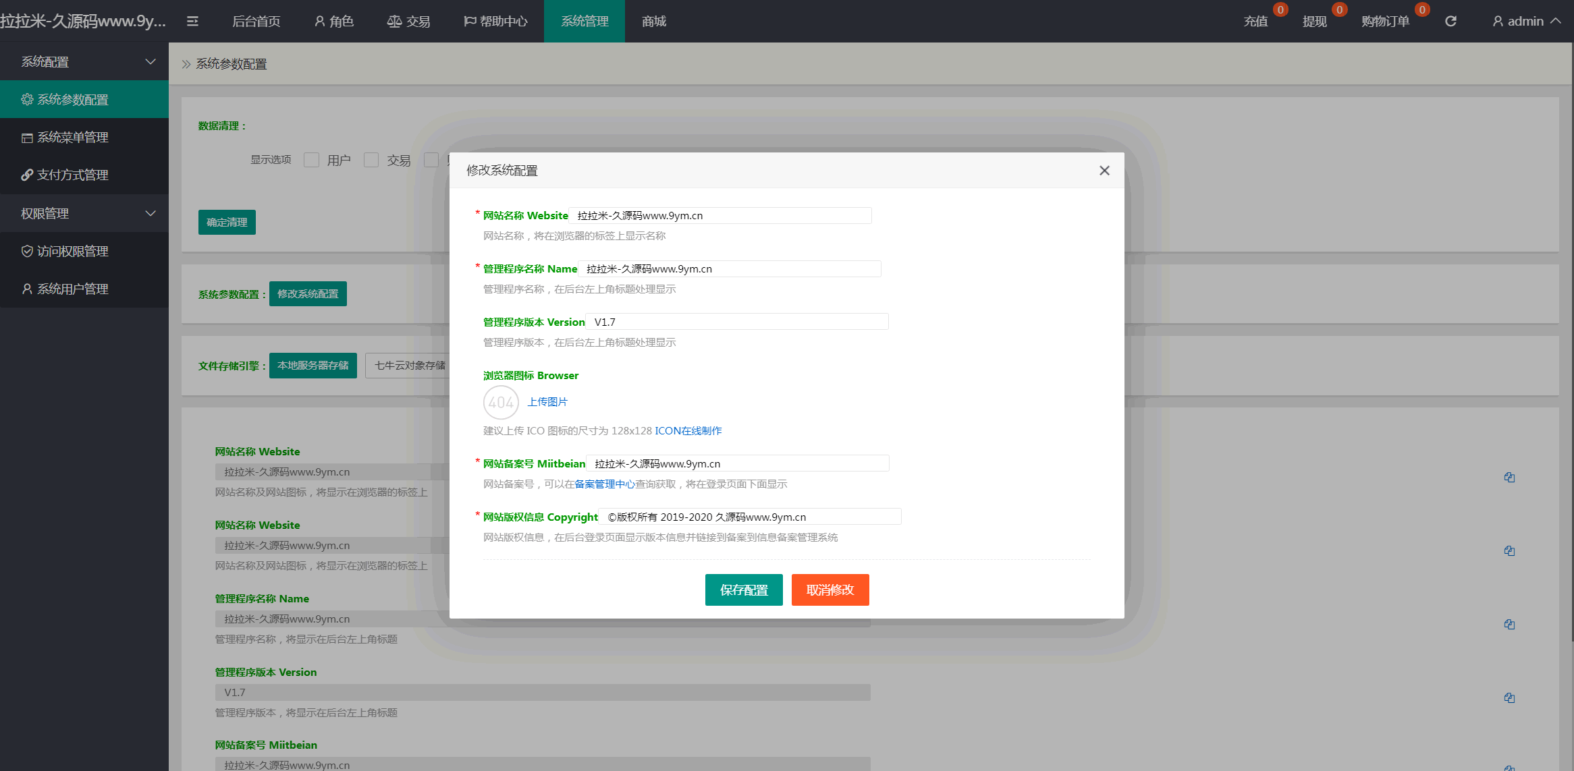Check the 交易 checkbox under 数据清理
1574x771 pixels.
click(x=371, y=160)
